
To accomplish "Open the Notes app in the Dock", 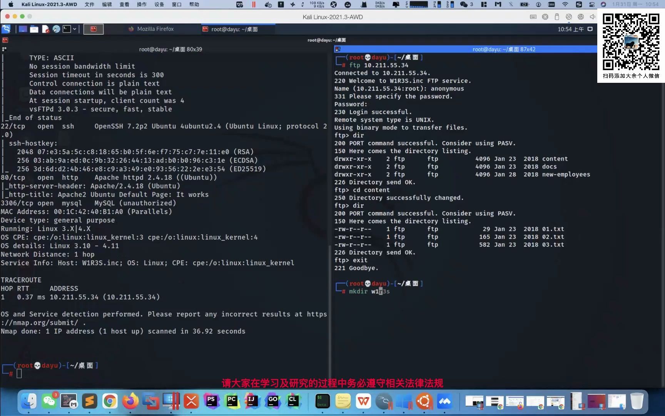I will point(343,401).
